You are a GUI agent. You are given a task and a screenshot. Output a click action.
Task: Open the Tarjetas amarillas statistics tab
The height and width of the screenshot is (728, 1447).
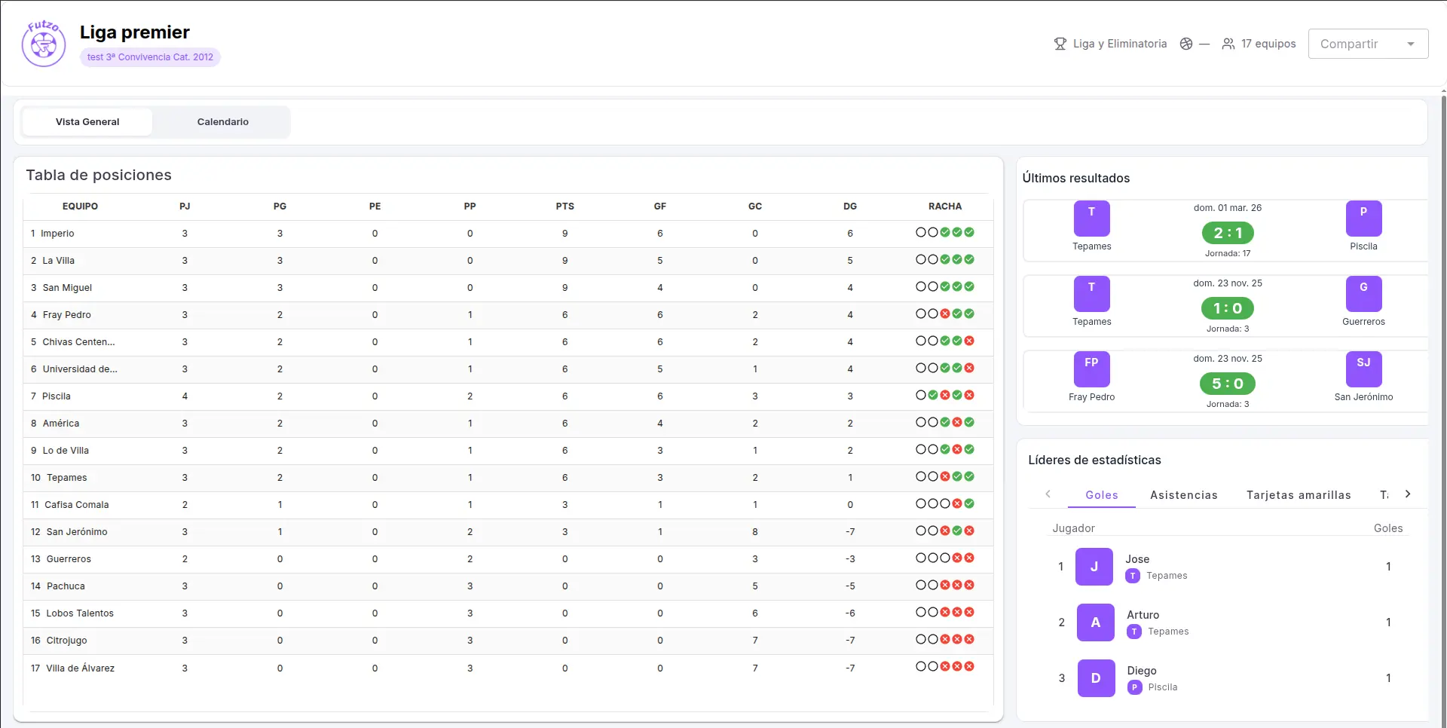coord(1298,495)
